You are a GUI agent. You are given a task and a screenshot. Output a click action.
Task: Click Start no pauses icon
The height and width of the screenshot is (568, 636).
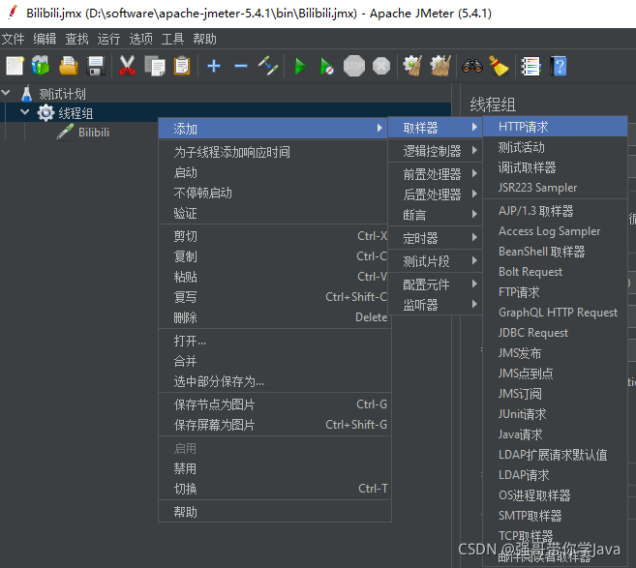[326, 66]
